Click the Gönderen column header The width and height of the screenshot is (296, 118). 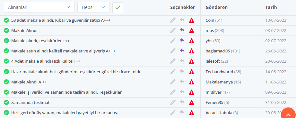pos(216,8)
